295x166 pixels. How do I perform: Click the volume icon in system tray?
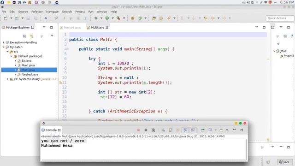point(248,2)
